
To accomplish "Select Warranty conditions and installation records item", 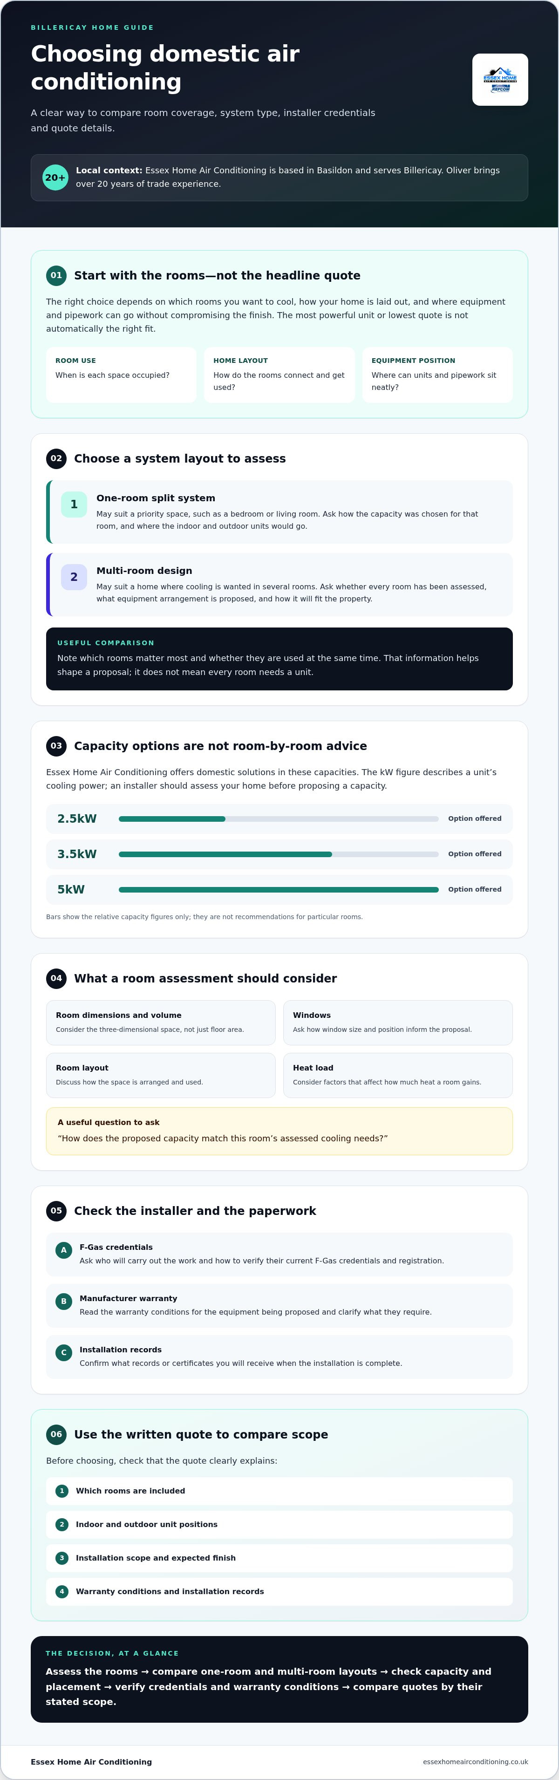I will [279, 1591].
